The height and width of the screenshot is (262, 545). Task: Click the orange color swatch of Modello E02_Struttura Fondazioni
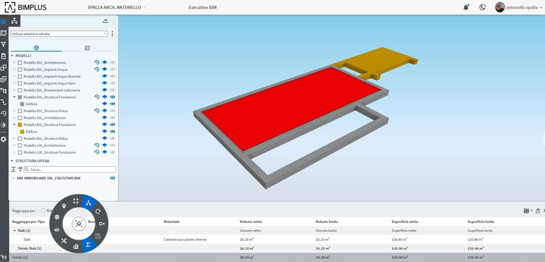pyautogui.click(x=20, y=125)
